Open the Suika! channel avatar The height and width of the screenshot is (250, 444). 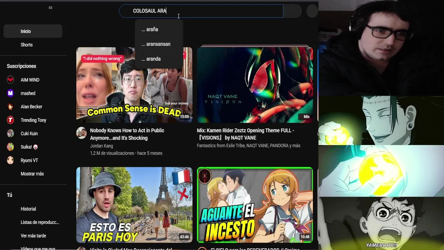[x=10, y=147]
